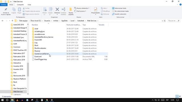
Task: Click the Historial ribbon command
Action: pos(105,14)
